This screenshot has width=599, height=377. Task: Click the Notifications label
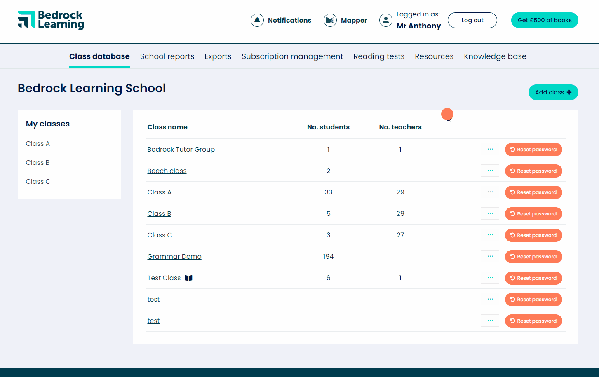289,20
